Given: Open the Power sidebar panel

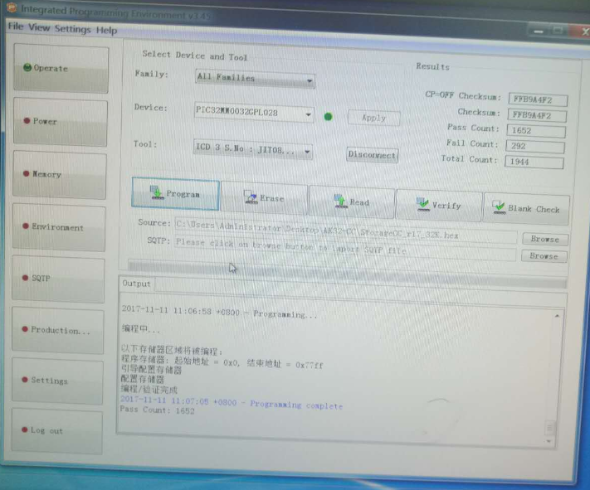Looking at the screenshot, I should click(x=61, y=122).
